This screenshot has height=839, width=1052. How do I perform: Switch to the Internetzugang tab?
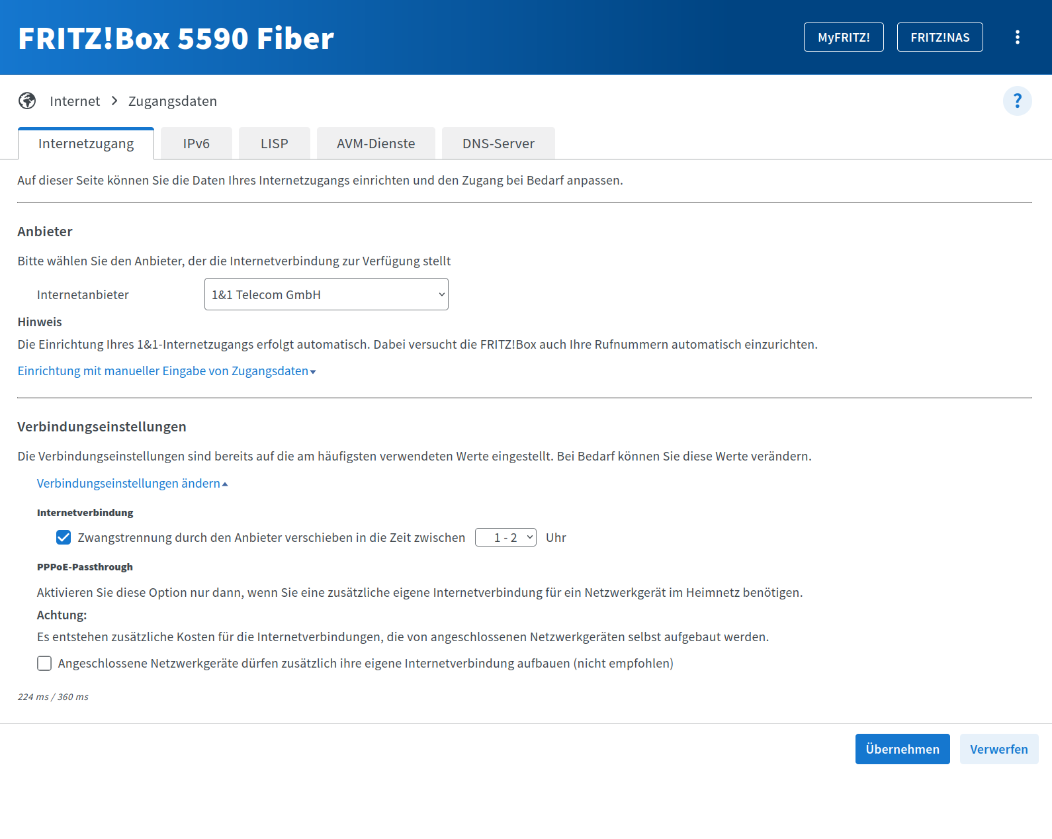[x=86, y=144]
